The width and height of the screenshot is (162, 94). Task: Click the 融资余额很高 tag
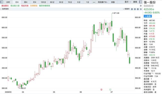click(45, 6)
